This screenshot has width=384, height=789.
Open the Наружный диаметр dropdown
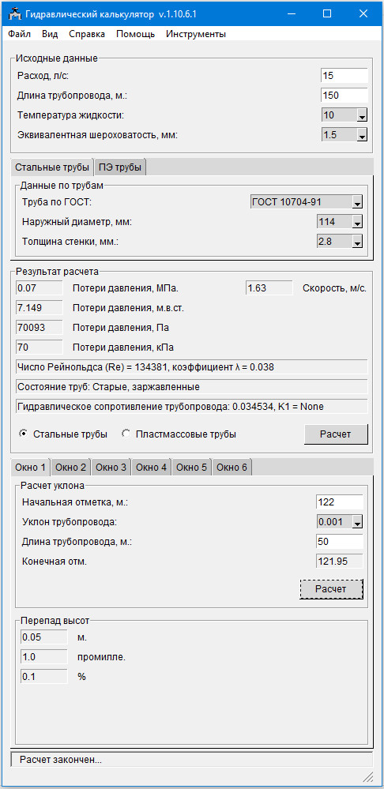coord(357,222)
